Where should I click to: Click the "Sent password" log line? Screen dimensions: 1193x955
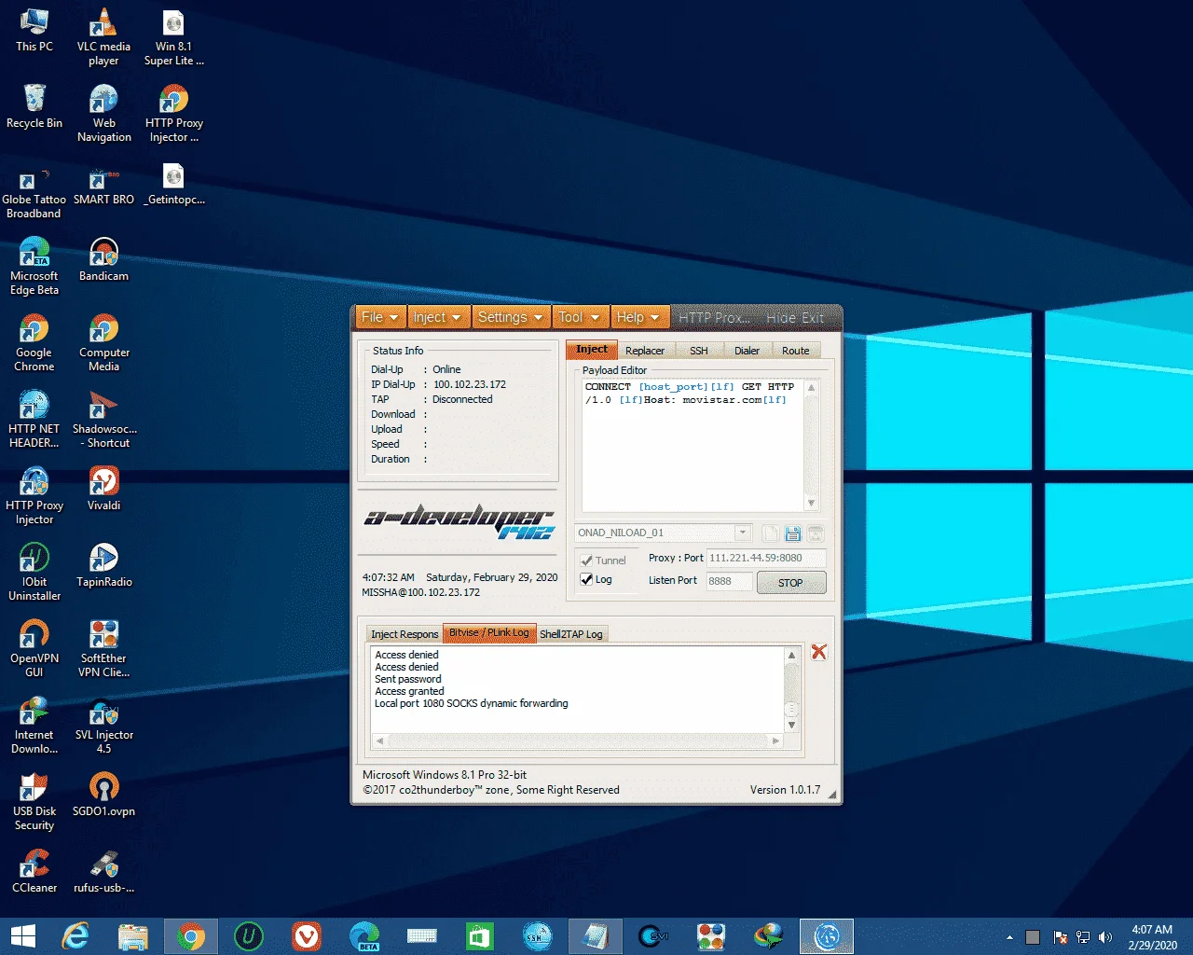408,679
